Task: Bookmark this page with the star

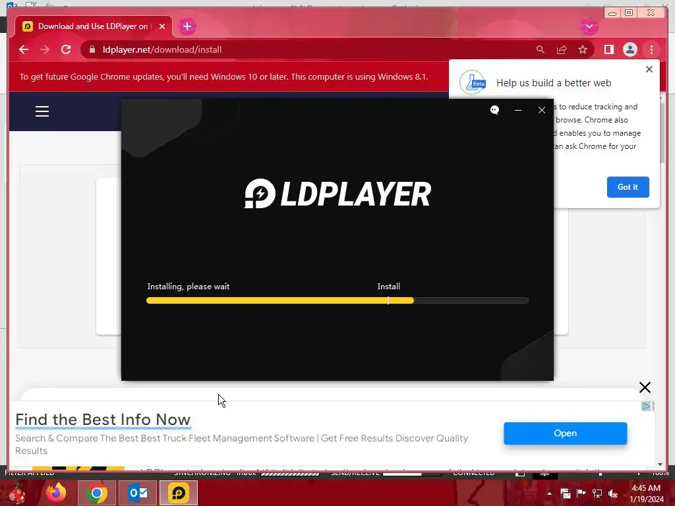Action: [583, 49]
